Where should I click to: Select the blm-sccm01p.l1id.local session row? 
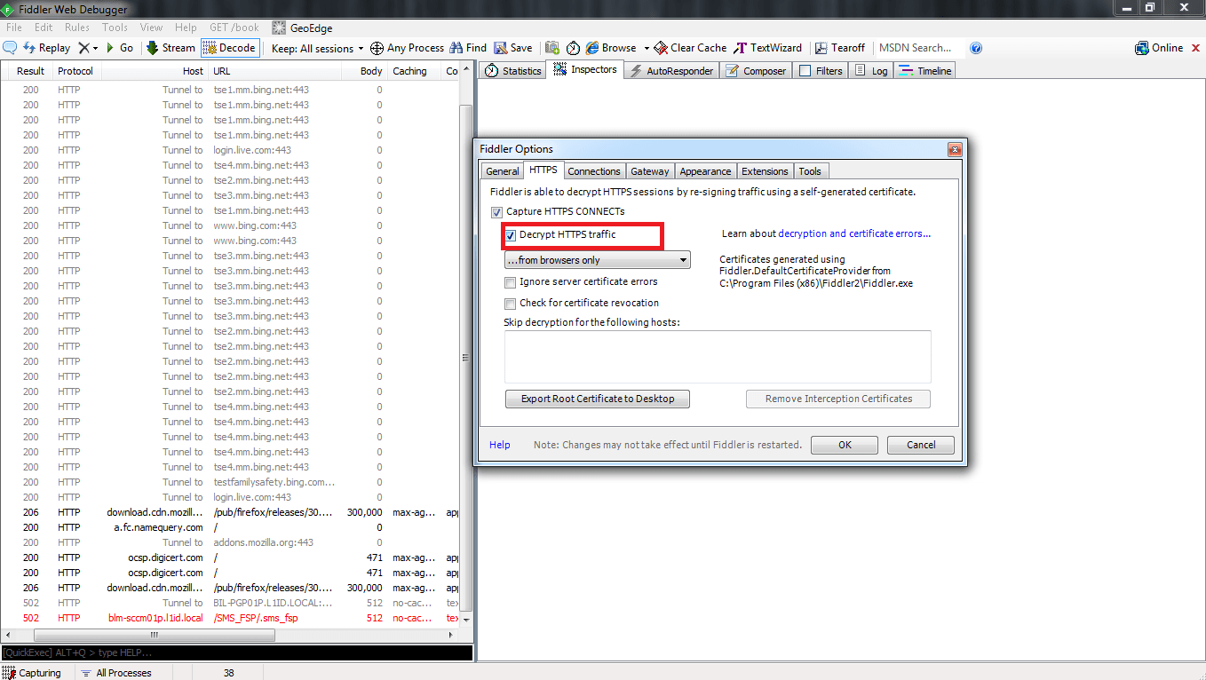tap(231, 618)
